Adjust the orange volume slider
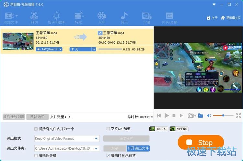The image size is (243, 161). click(x=223, y=115)
